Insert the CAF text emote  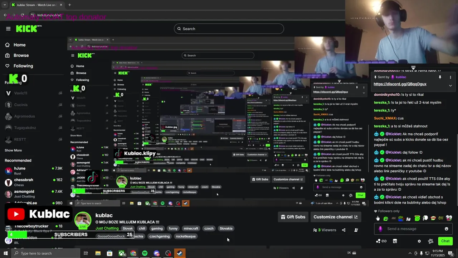pos(441,218)
